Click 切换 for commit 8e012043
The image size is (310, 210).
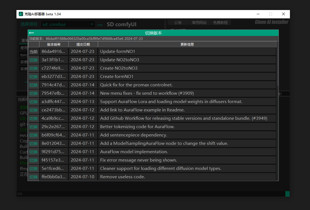[33, 143]
